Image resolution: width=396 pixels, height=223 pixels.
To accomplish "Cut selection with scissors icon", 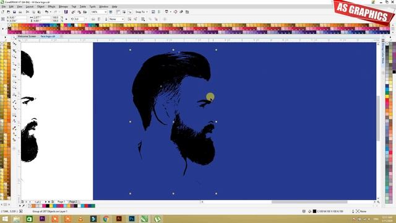I will (x=27, y=12).
